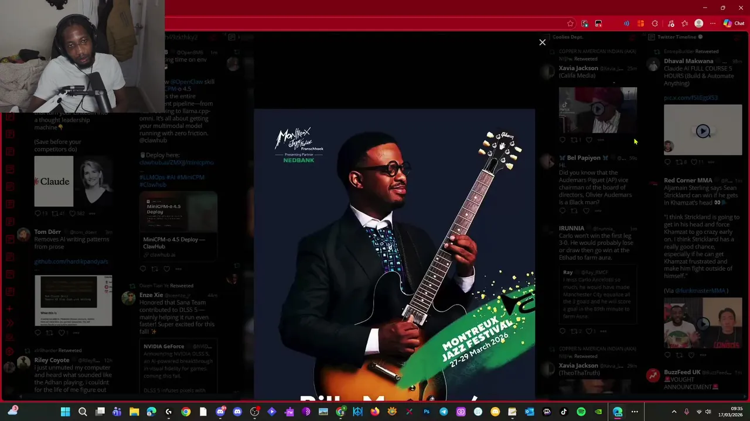
Task: Open the media control music note icon
Action: pos(671,23)
